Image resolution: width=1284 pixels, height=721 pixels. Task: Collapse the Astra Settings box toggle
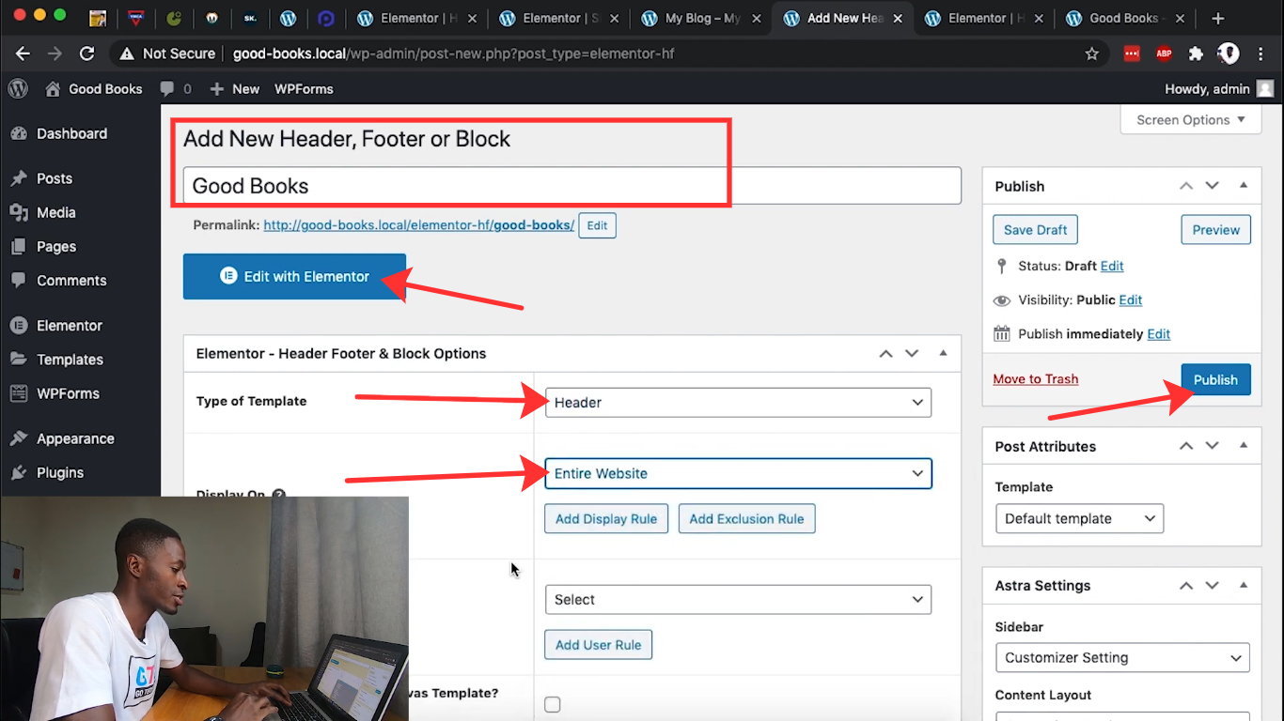(1244, 585)
